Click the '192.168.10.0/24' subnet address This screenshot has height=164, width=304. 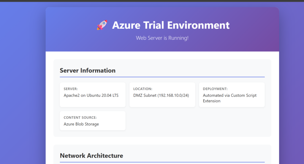tap(173, 95)
